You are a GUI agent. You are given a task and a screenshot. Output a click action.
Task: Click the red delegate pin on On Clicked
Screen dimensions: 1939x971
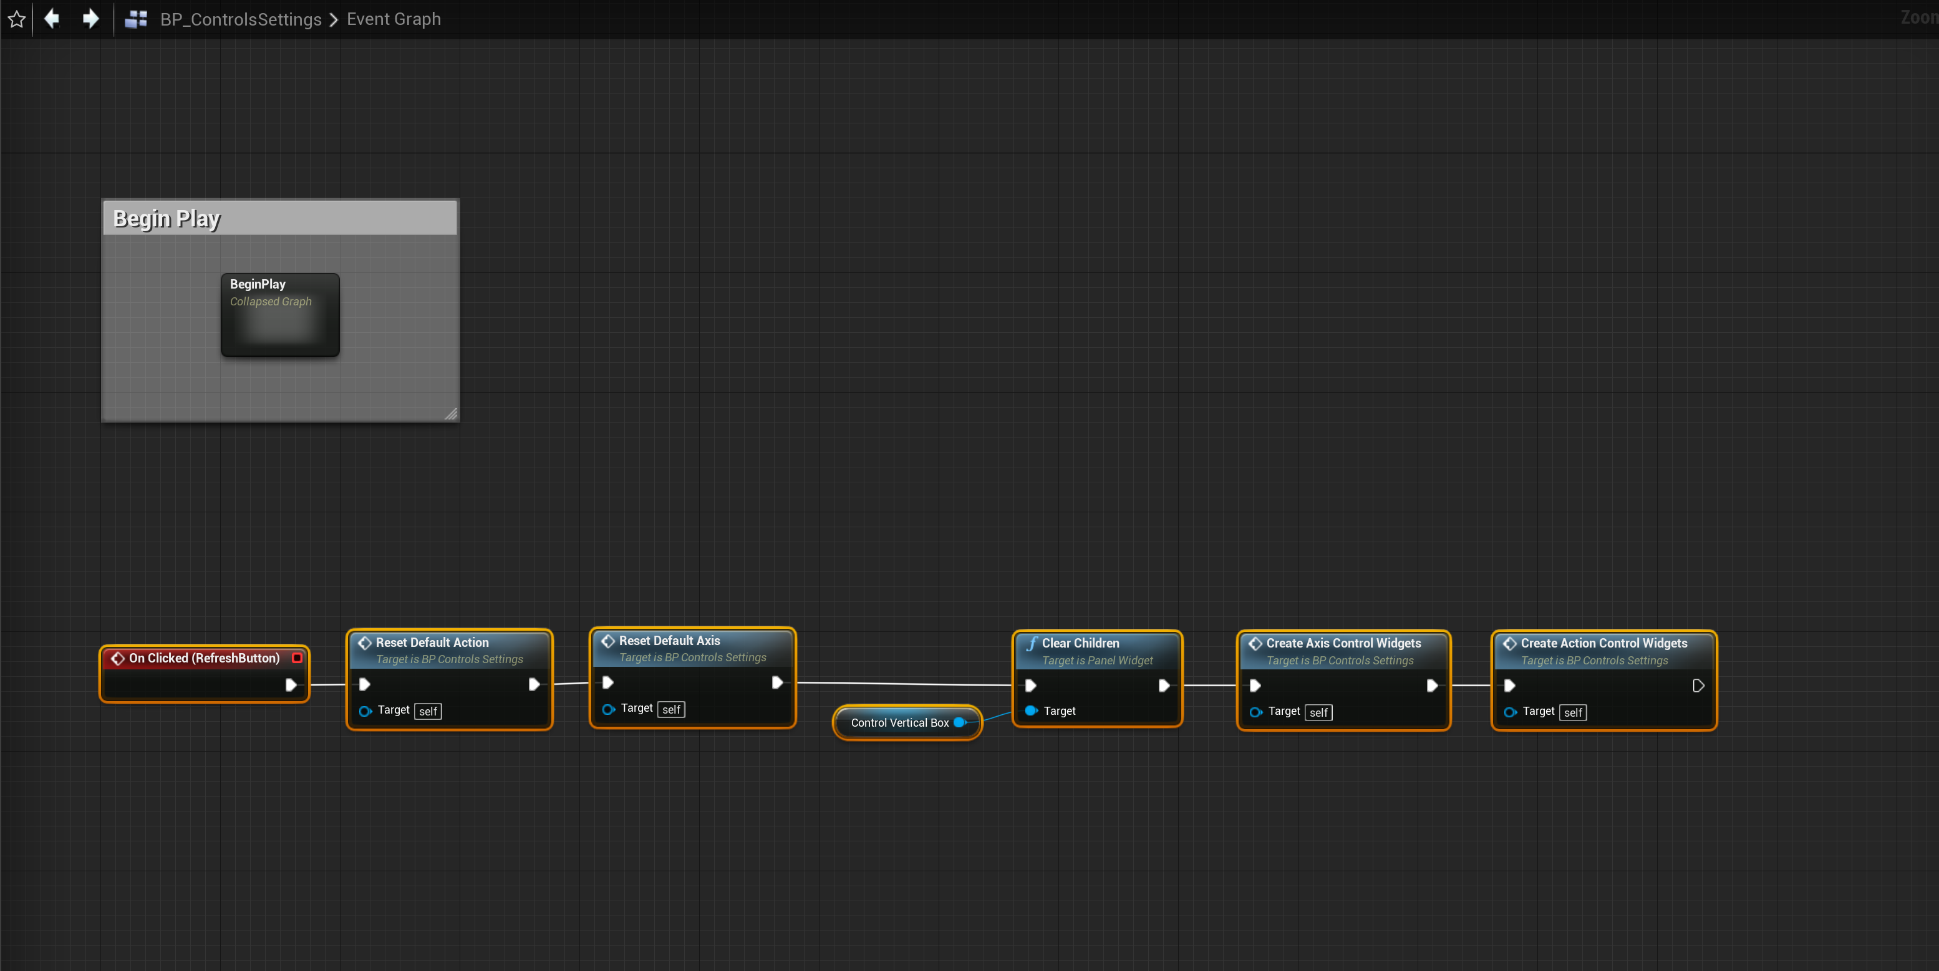click(297, 658)
